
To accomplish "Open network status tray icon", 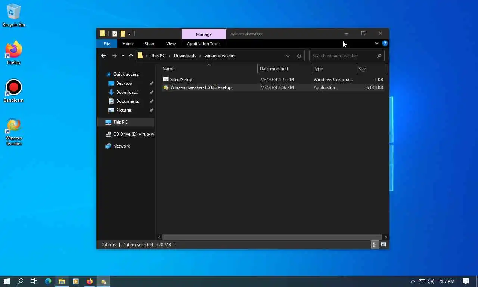I will [x=422, y=281].
